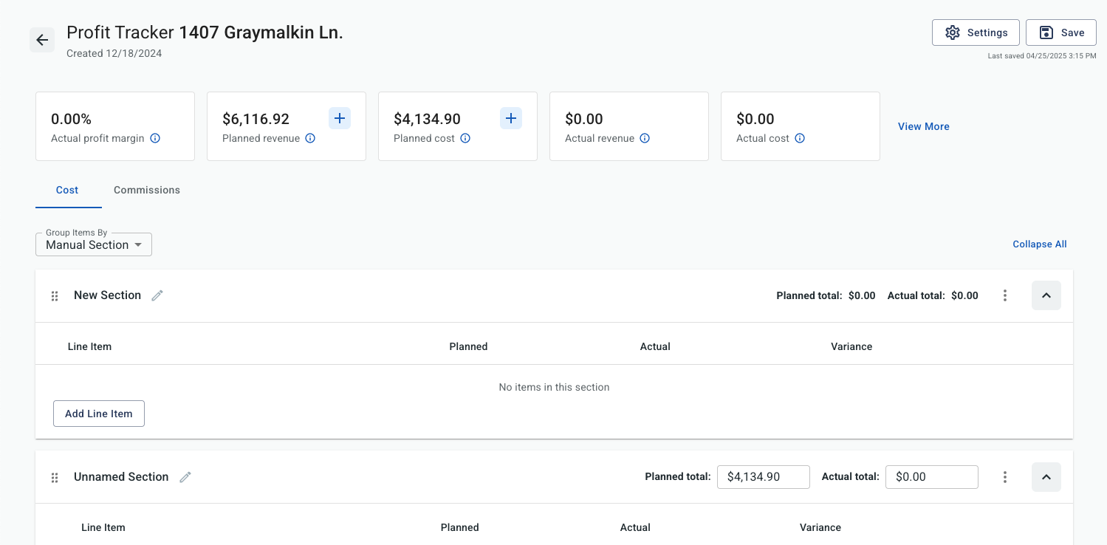Collapse Unnamed Section with chevron button

[x=1046, y=477]
